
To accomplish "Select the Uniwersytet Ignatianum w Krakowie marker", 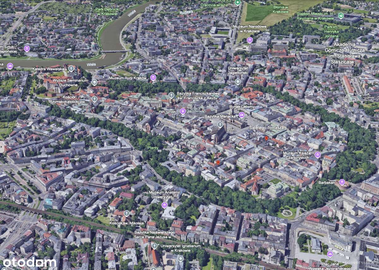I will point(180,259).
